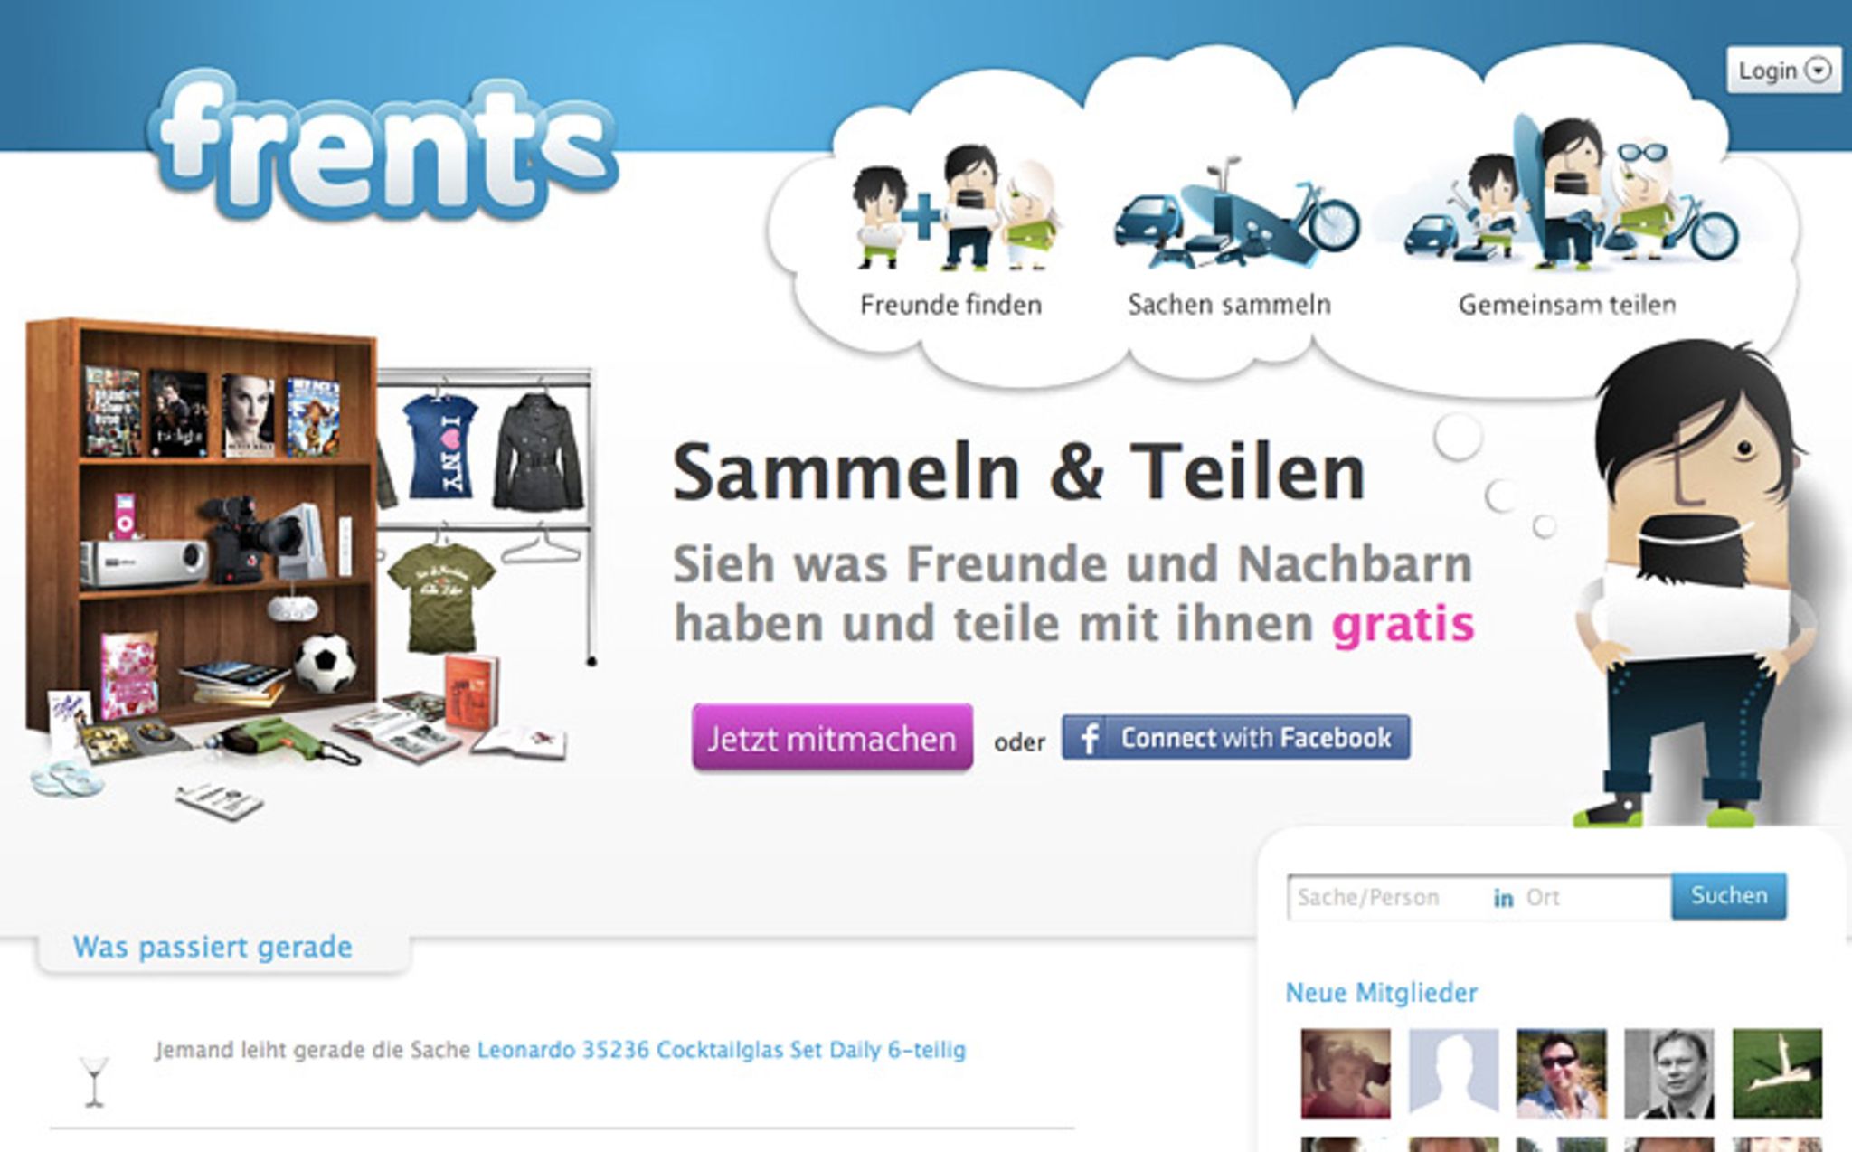Focus the Ort location field
1852x1152 pixels.
(x=1593, y=897)
